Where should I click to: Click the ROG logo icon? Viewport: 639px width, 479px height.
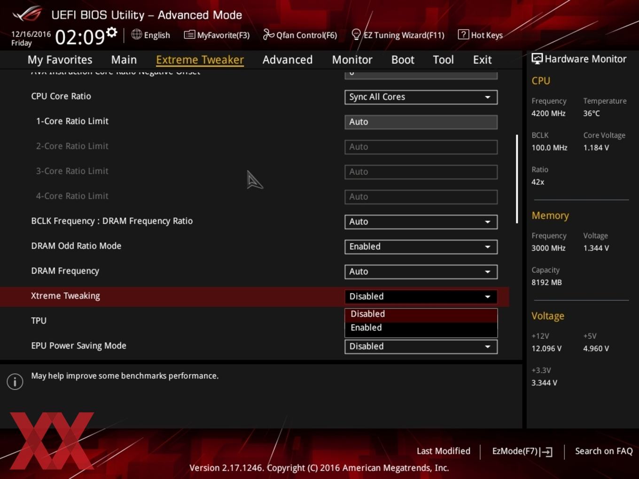(x=27, y=14)
